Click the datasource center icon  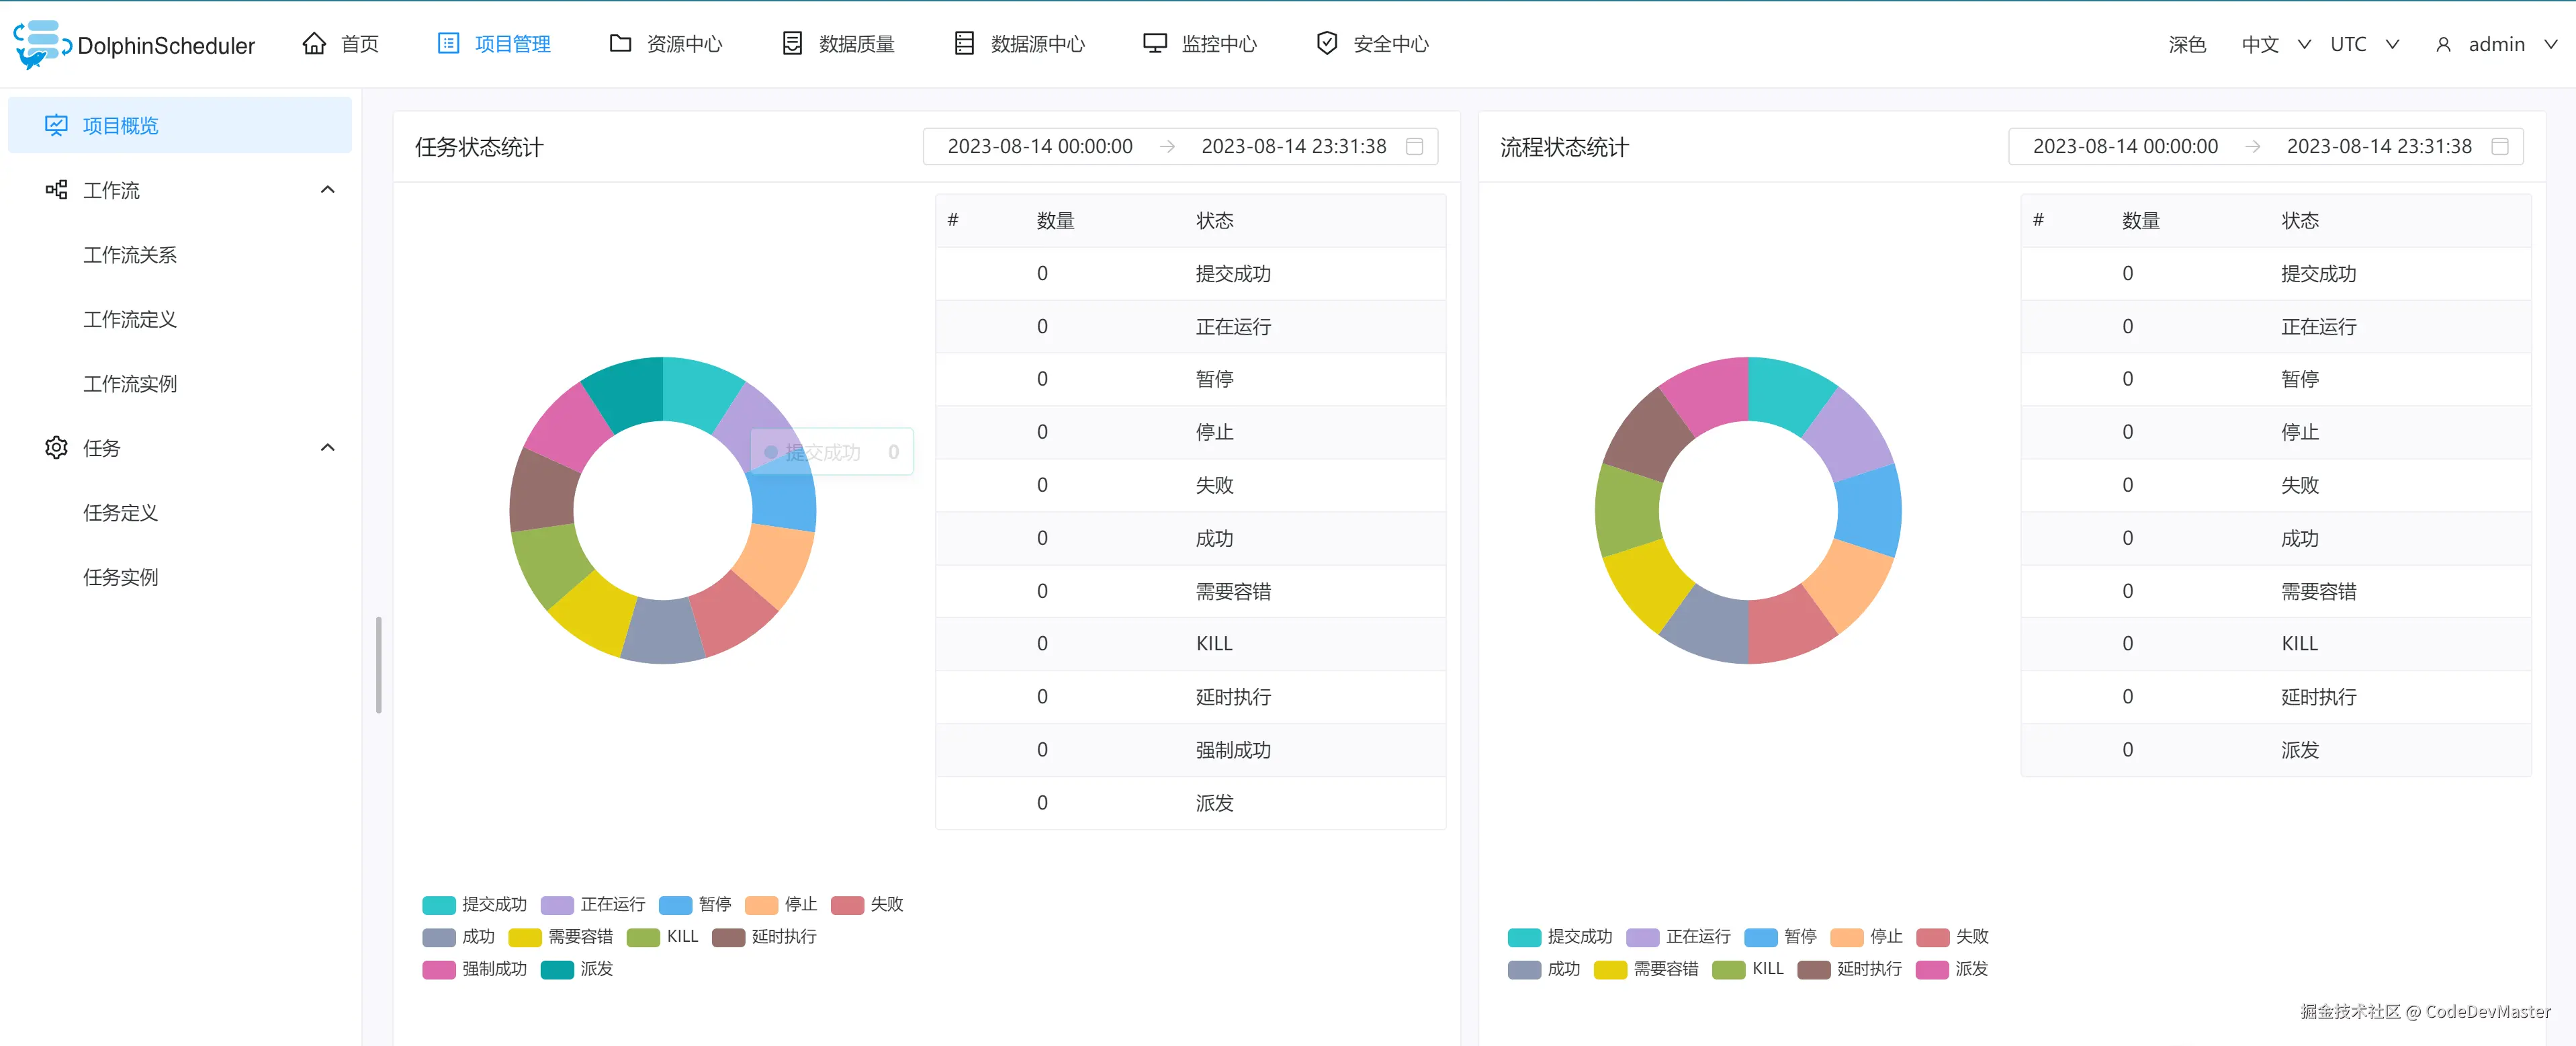964,44
